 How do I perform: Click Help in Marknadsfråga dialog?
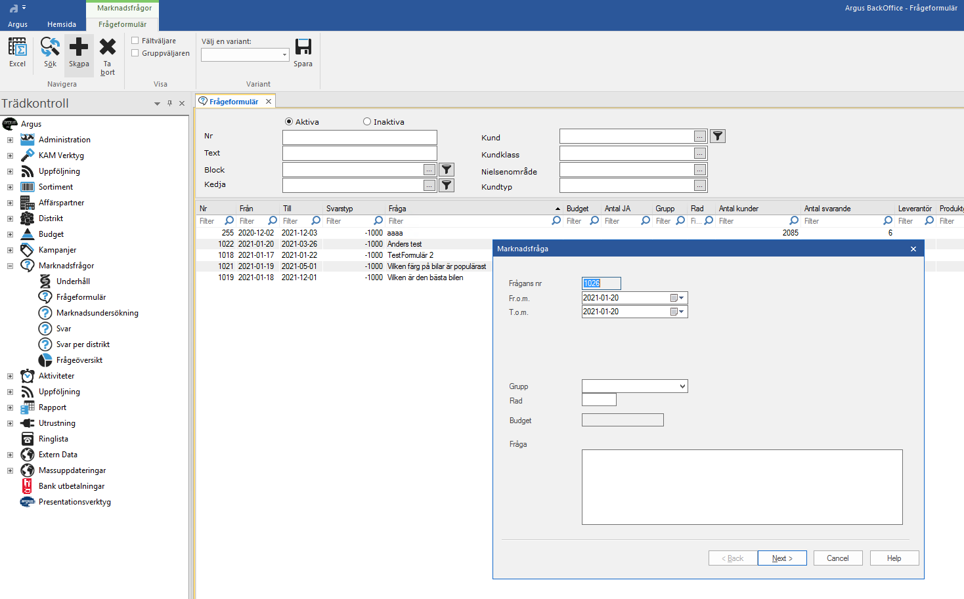[894, 558]
